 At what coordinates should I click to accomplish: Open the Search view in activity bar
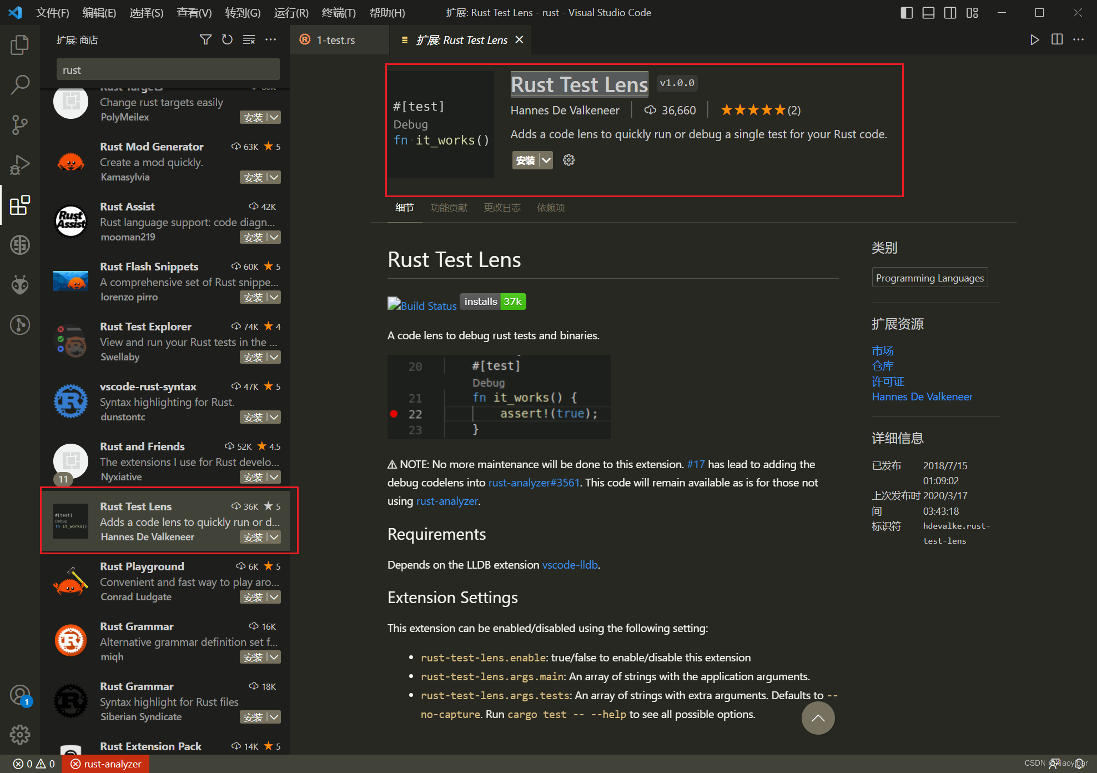(x=20, y=84)
